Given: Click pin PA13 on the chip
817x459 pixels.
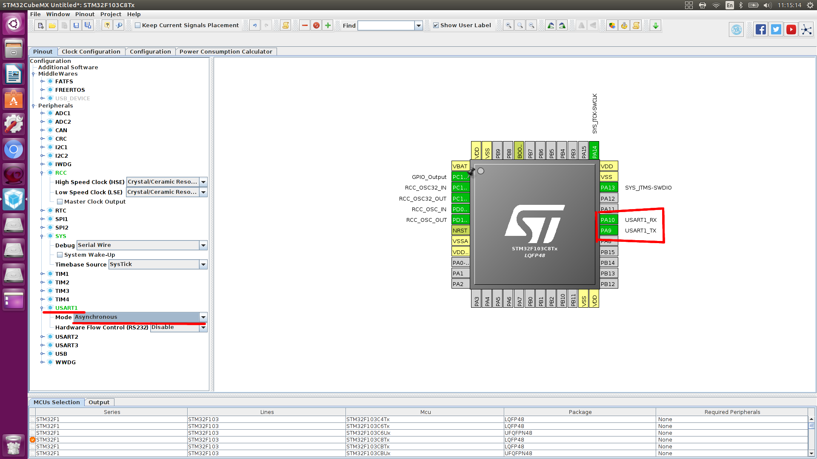Looking at the screenshot, I should click(609, 187).
